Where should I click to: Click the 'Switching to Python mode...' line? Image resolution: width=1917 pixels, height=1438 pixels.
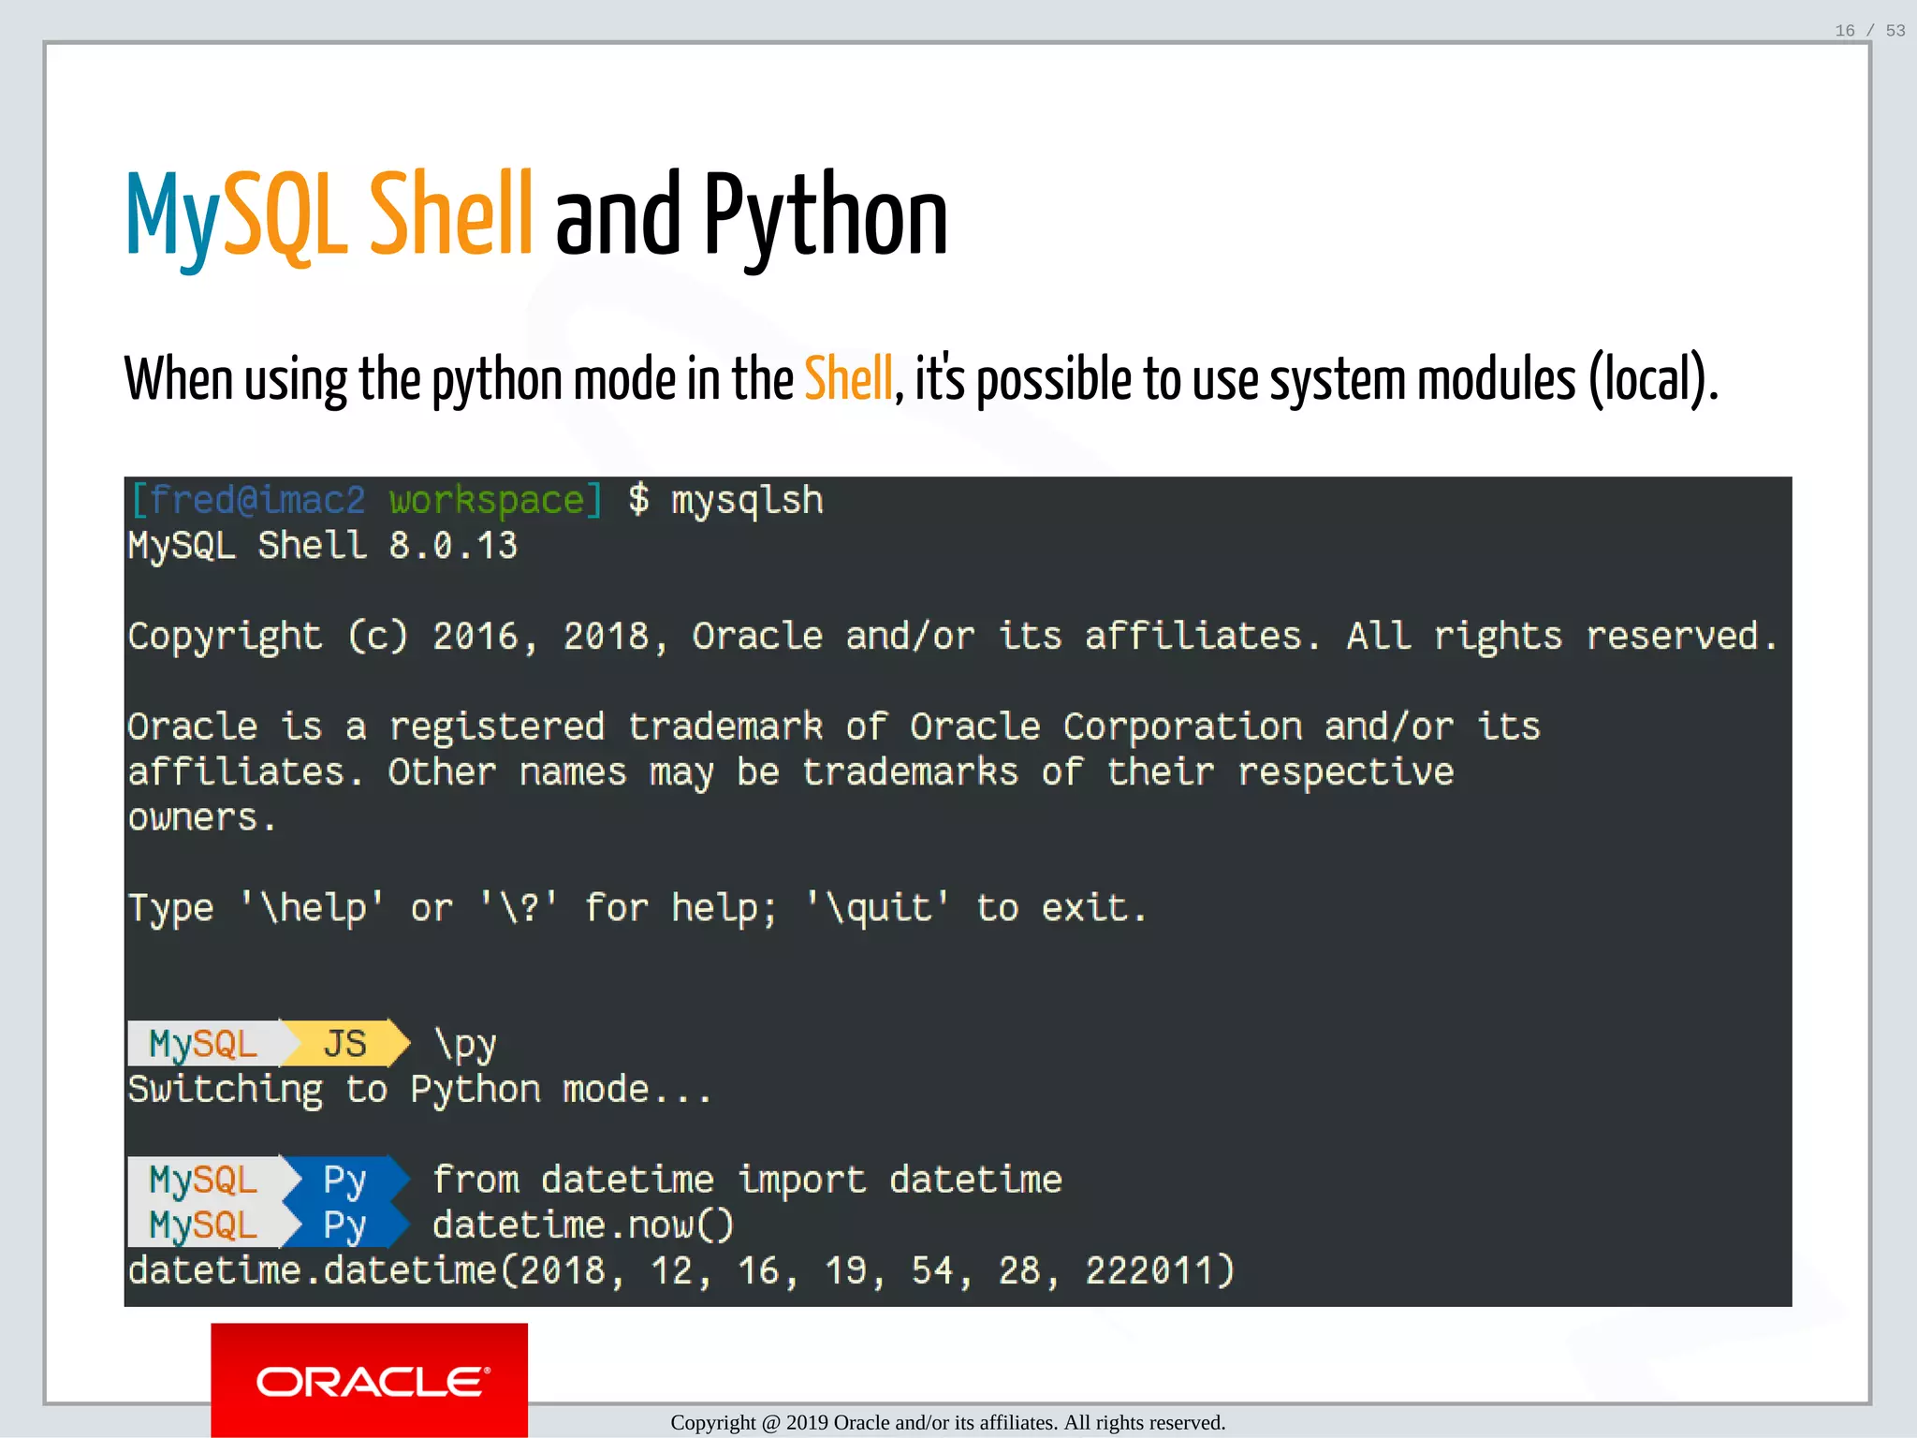420,1090
